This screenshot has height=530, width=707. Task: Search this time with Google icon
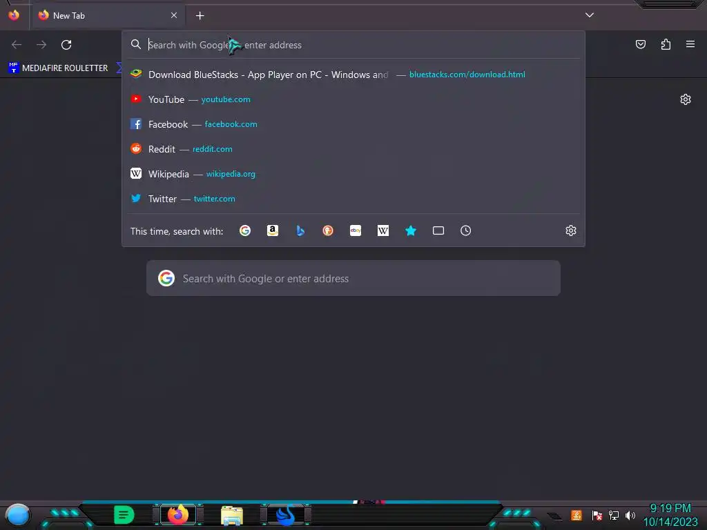(245, 230)
